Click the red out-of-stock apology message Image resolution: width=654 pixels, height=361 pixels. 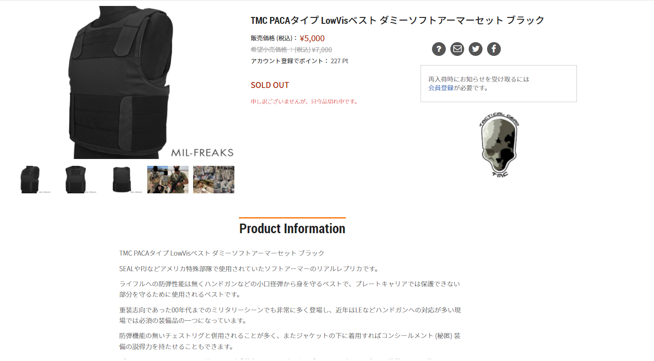tap(304, 102)
